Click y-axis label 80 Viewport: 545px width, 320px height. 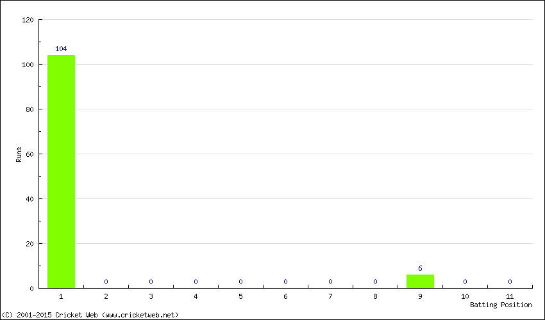click(29, 109)
